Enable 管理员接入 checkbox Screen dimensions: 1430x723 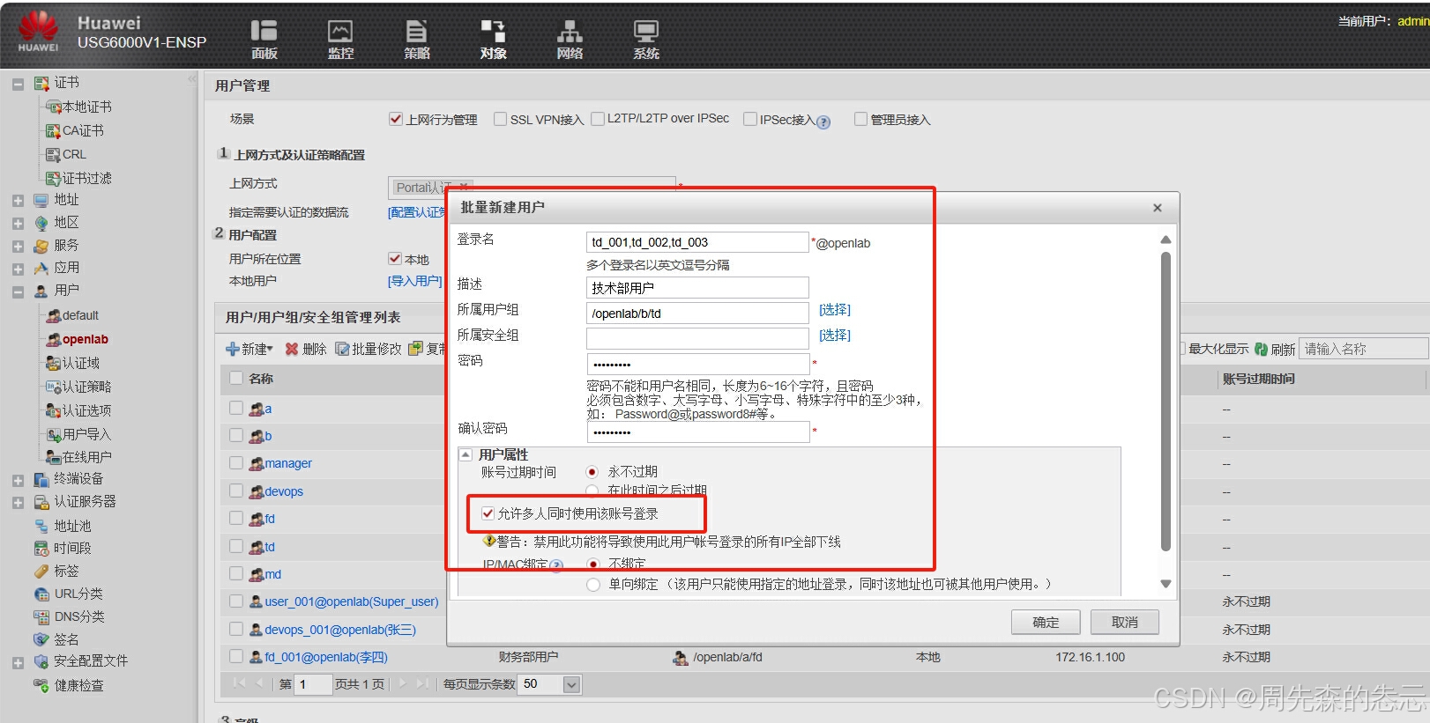tap(860, 119)
